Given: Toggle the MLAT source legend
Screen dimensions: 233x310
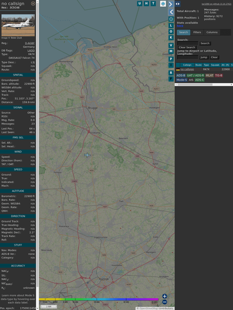Looking at the screenshot, I should tap(209, 76).
